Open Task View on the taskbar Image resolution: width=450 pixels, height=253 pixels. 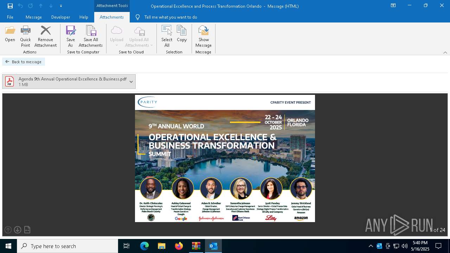click(127, 246)
